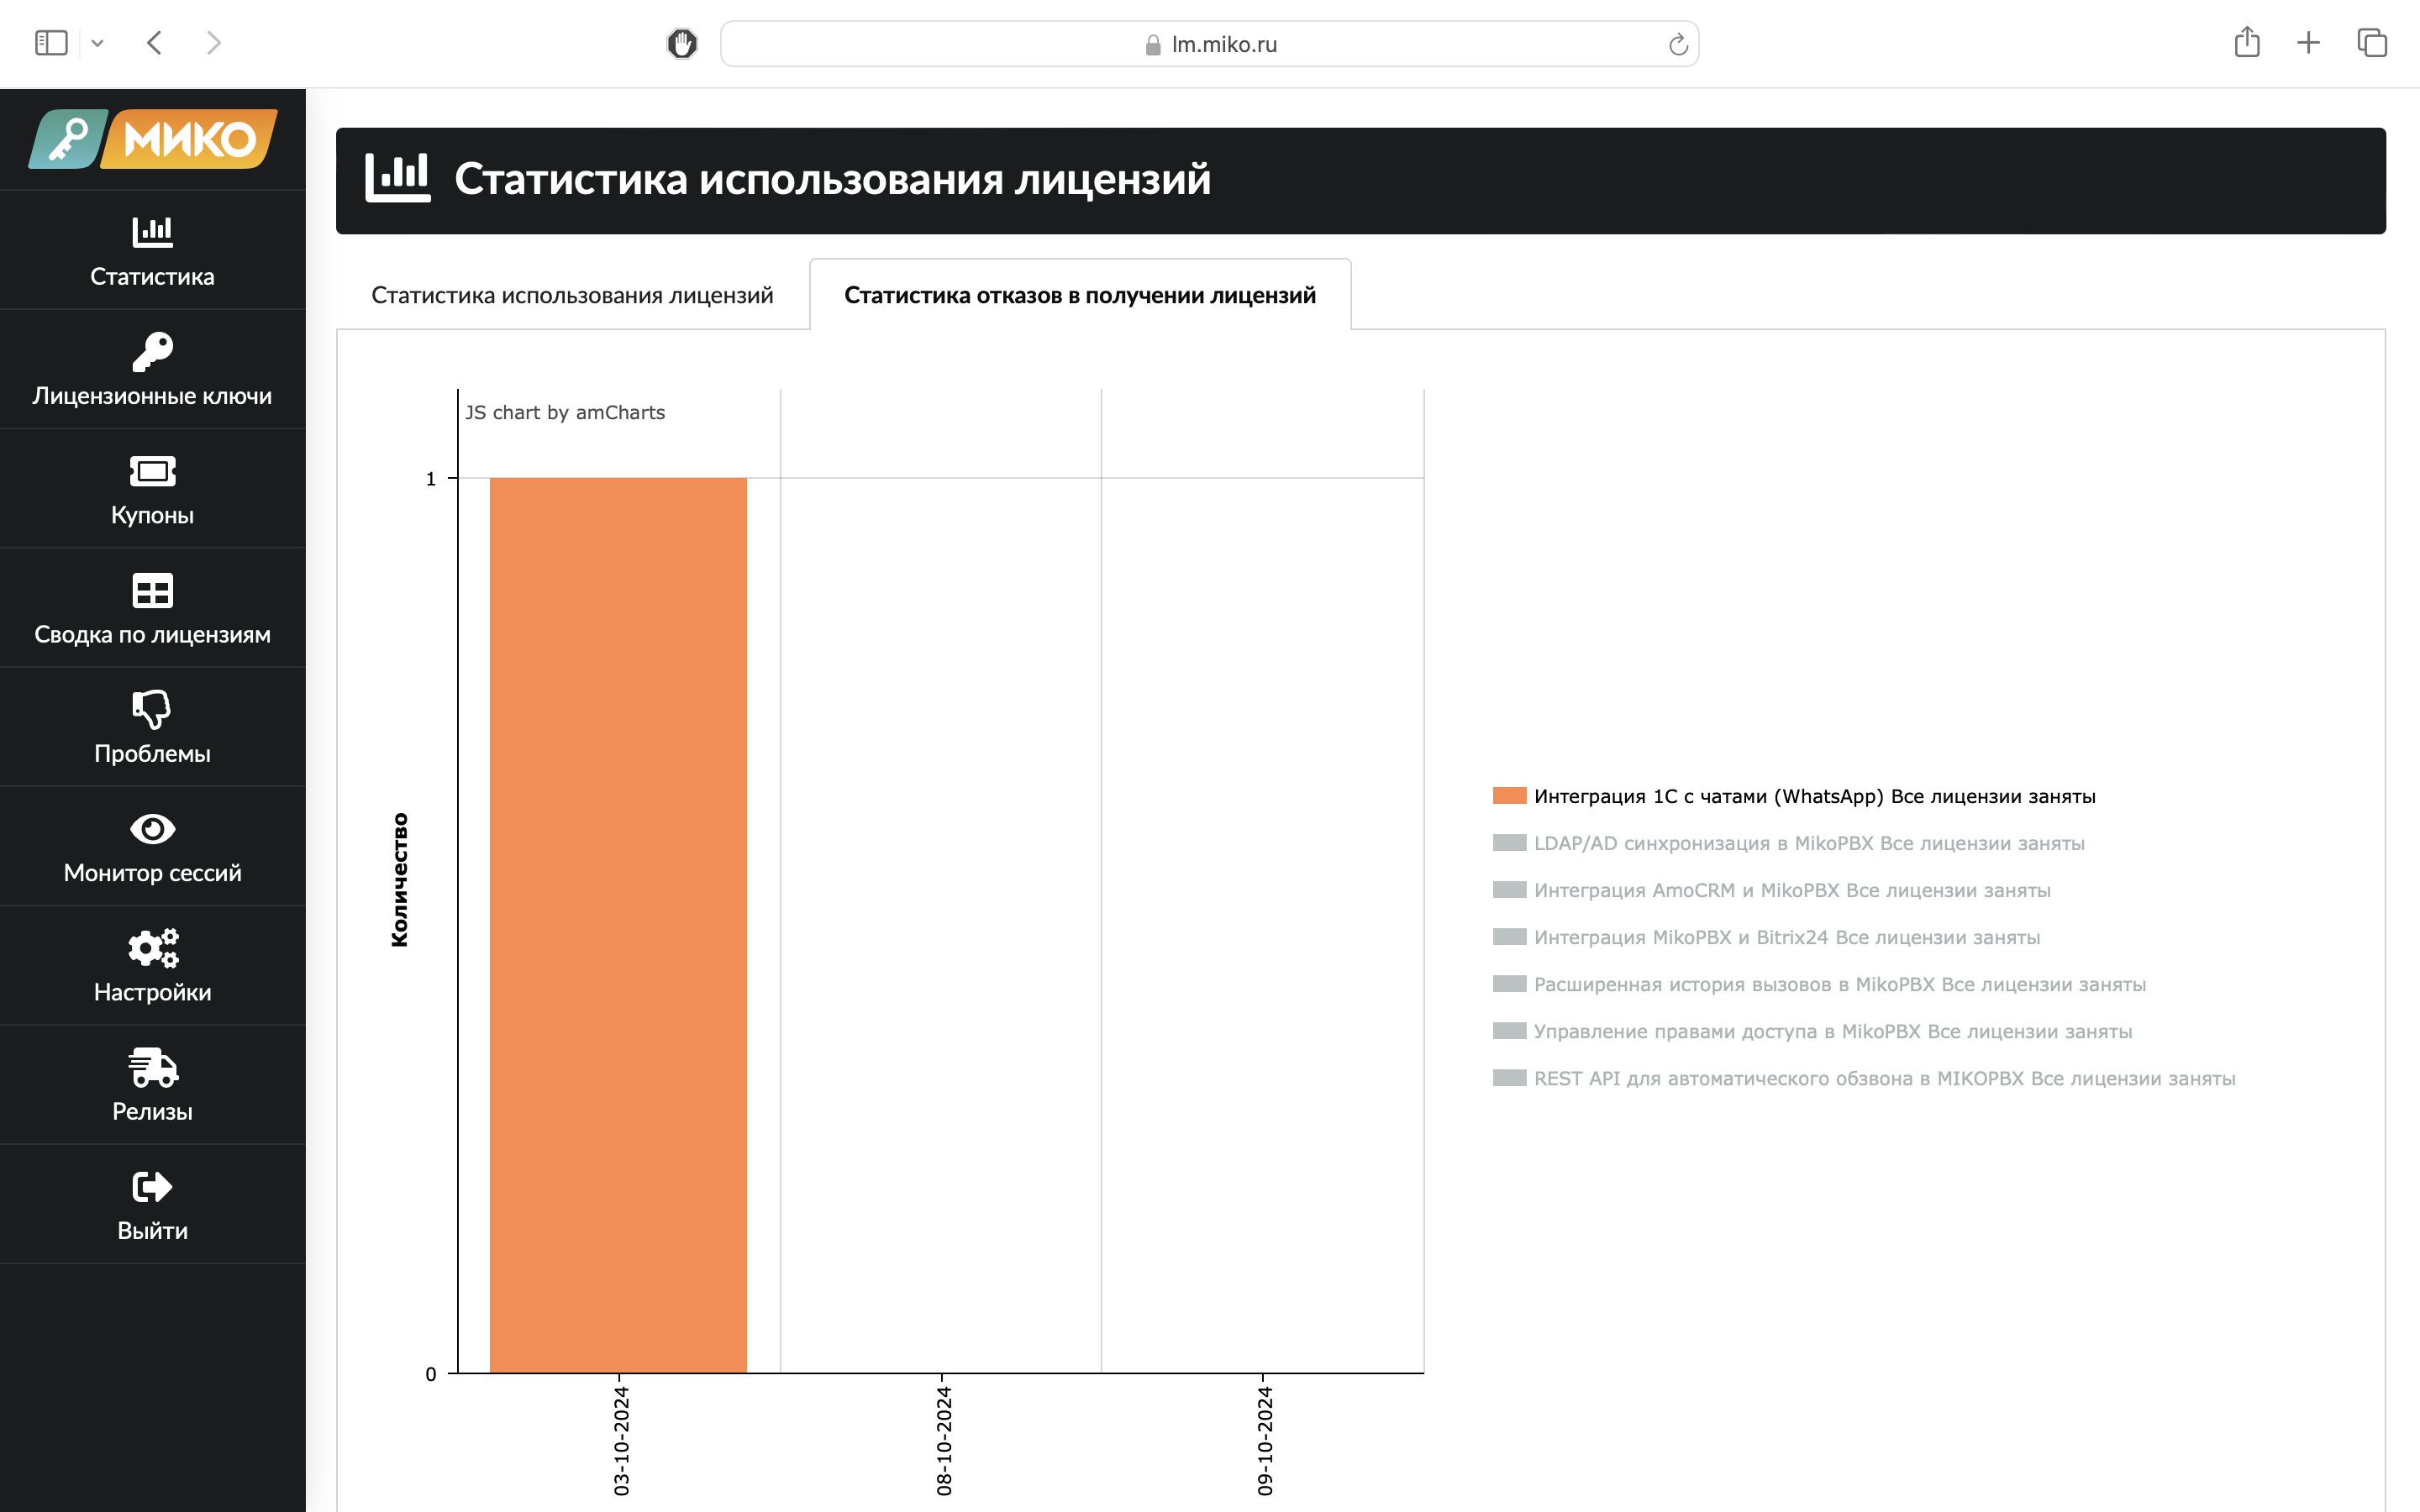Open the Лицензионные ключи menu label
Image resolution: width=2420 pixels, height=1512 pixels.
(152, 396)
